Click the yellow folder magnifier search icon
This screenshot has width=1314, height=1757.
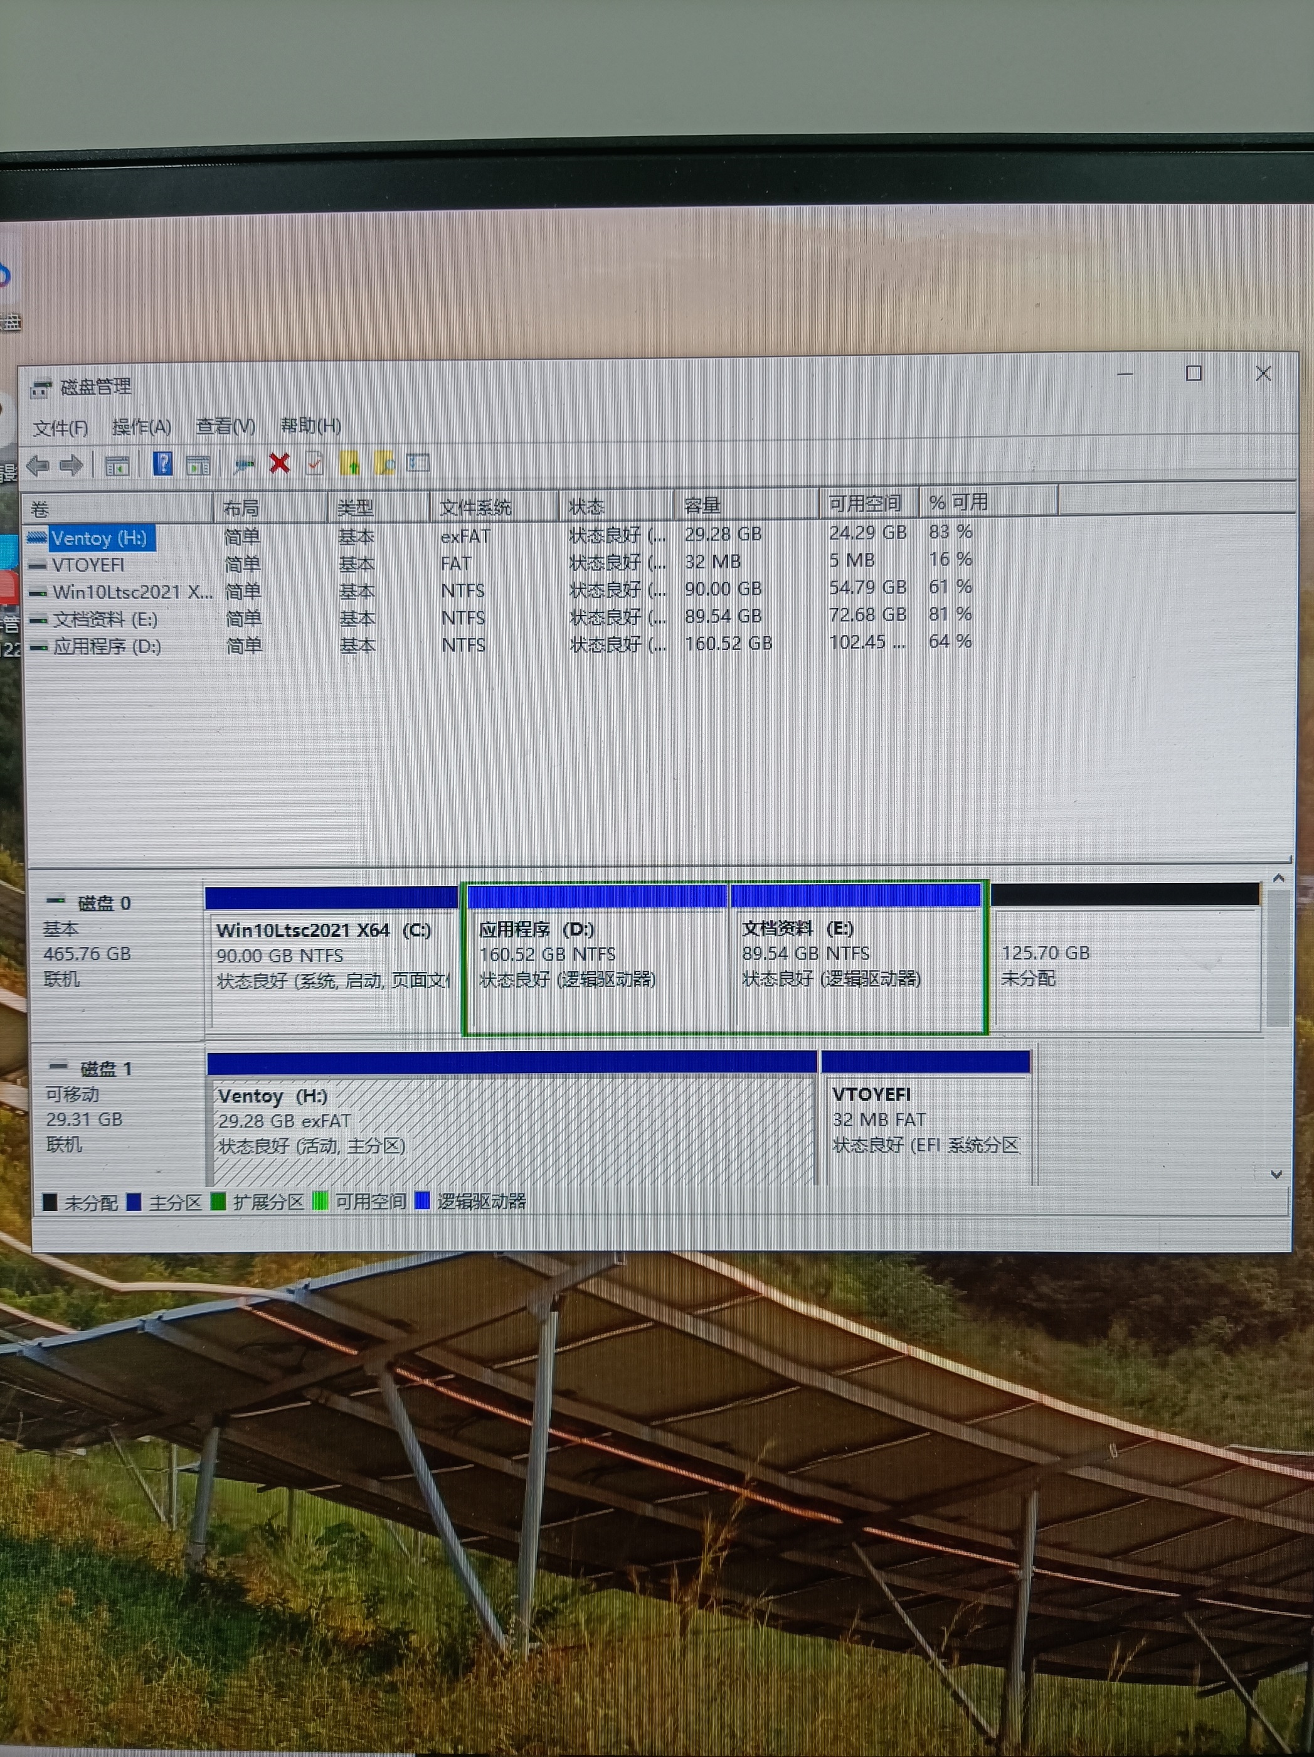384,463
